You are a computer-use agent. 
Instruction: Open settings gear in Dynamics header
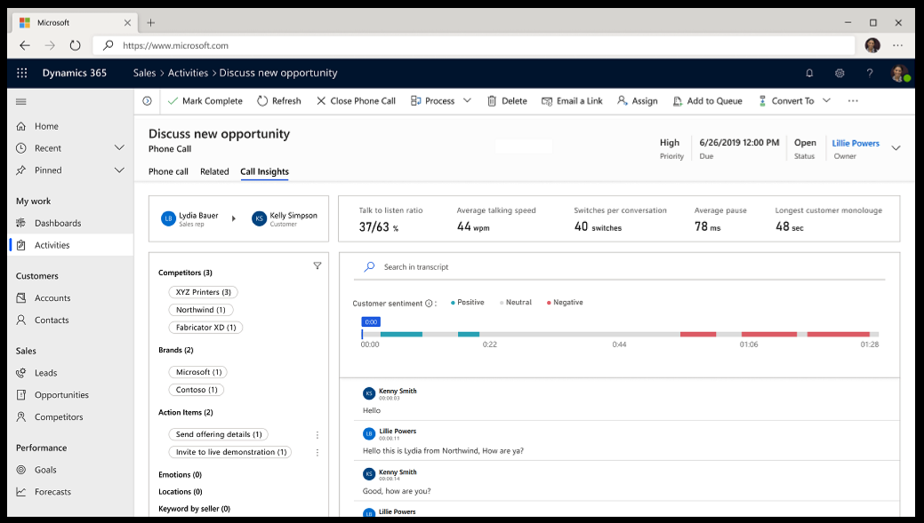(x=840, y=73)
